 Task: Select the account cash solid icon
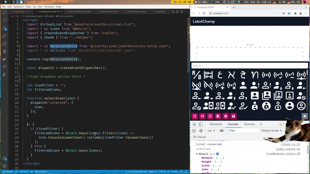[x=208, y=106]
